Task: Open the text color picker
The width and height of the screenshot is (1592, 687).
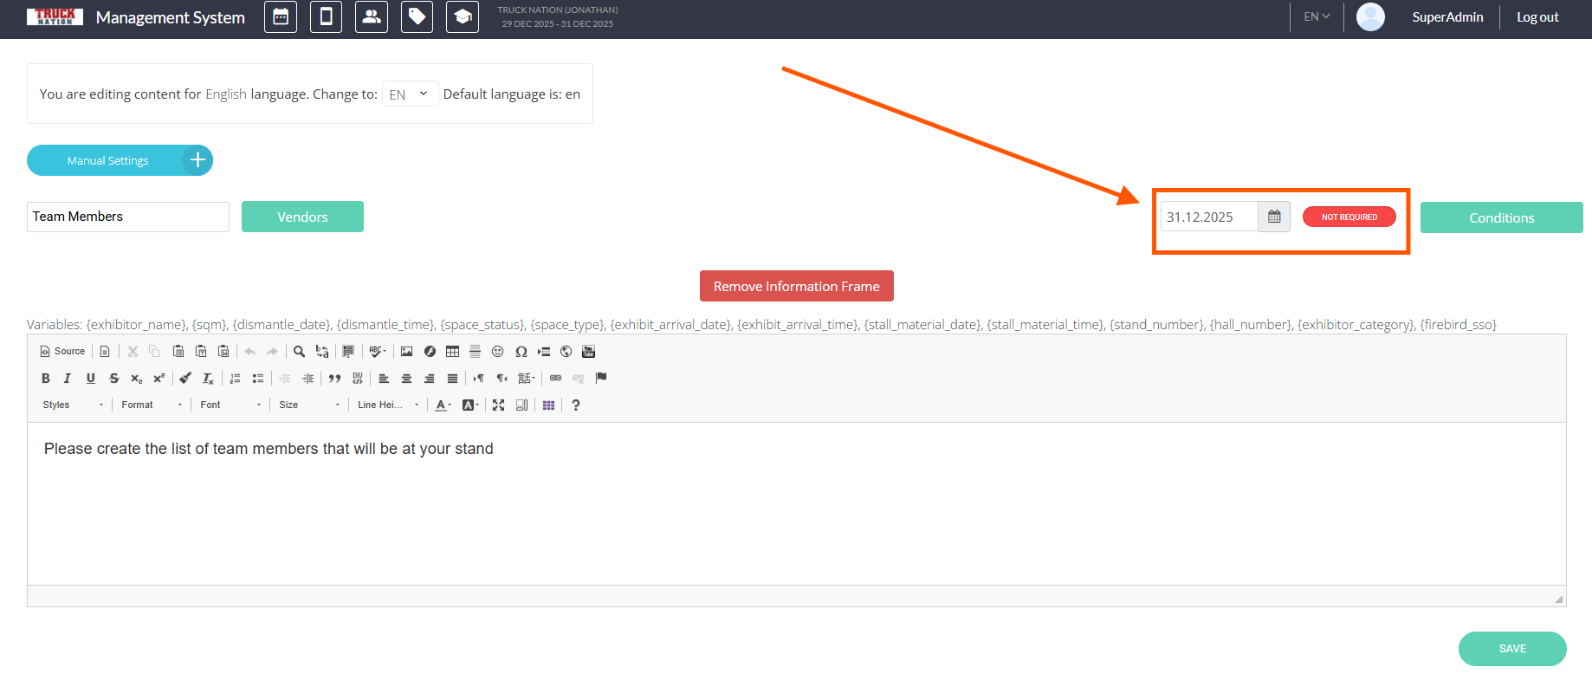Action: tap(443, 405)
